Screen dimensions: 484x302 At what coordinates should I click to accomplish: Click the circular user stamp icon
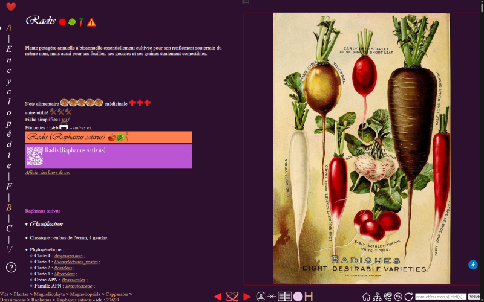tap(261, 297)
